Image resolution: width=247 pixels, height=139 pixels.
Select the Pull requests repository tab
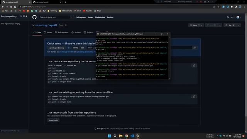point(62,32)
